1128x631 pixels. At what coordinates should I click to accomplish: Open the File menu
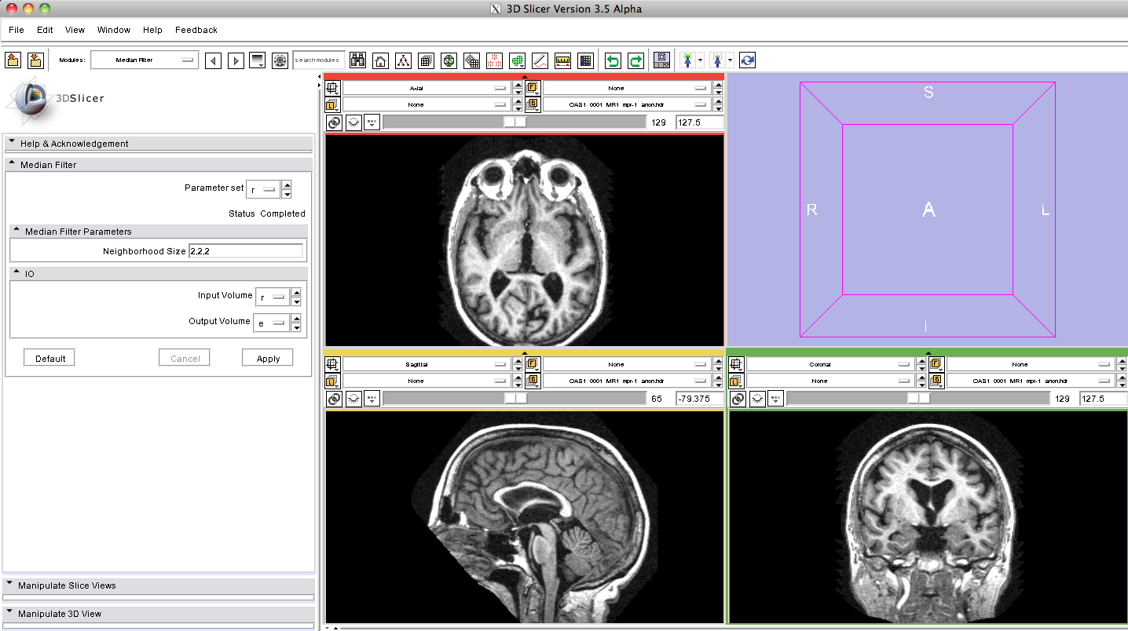click(x=16, y=30)
